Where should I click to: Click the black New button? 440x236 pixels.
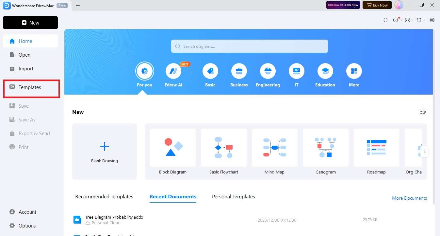click(x=30, y=23)
